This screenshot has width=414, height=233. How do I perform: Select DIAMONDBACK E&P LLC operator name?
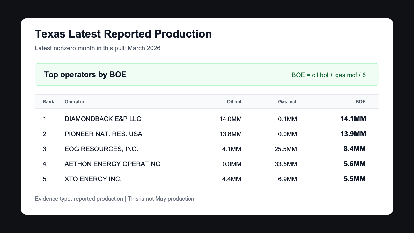[103, 119]
